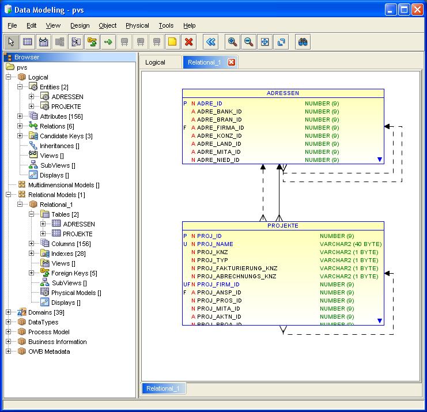Click the PROJEKTE table title bar
Viewport: 427px width, 412px height.
tap(283, 226)
